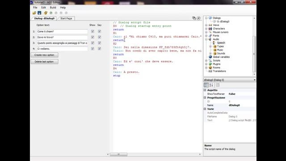Click the Name property value dDialog0
This screenshot has width=286, height=161.
[234, 106]
